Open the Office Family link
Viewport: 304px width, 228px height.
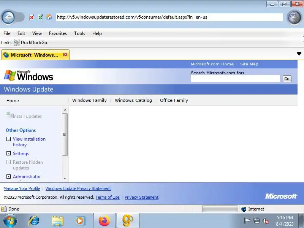(x=174, y=100)
